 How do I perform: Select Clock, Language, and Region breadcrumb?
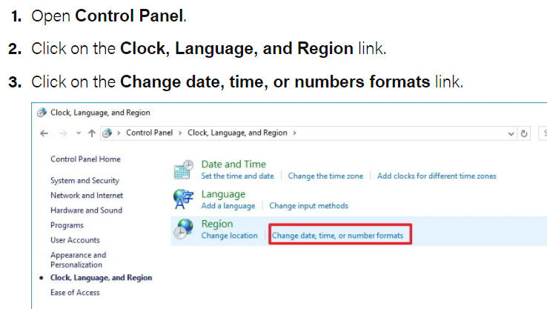[237, 133]
